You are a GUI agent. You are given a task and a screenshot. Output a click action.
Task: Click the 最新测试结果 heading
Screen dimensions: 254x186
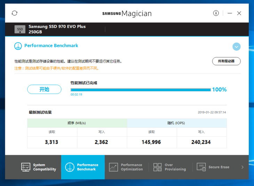click(x=40, y=112)
